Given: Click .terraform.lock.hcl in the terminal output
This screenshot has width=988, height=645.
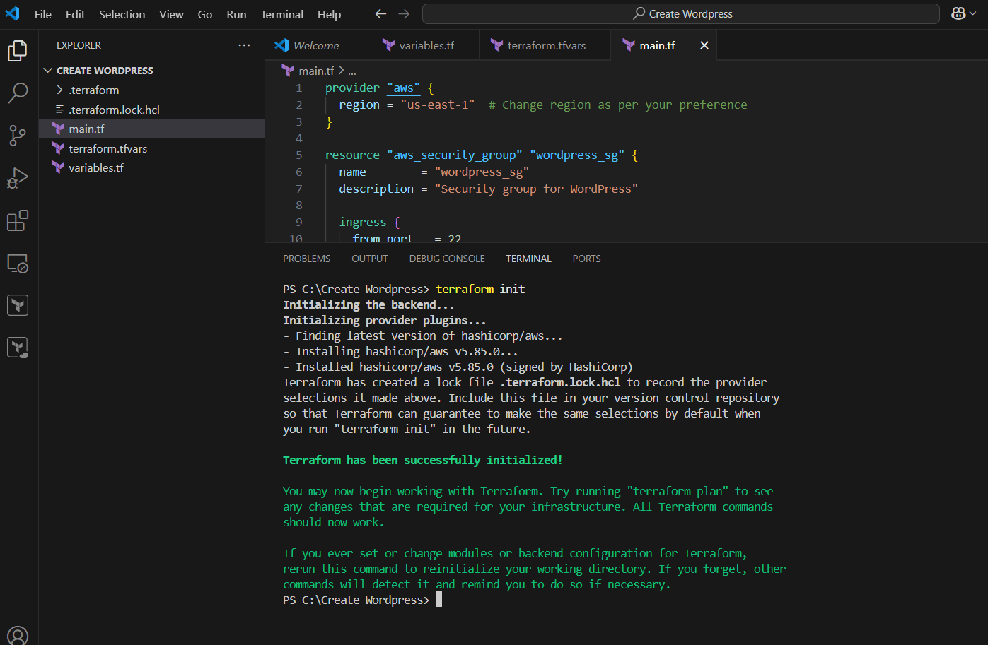Looking at the screenshot, I should 560,382.
